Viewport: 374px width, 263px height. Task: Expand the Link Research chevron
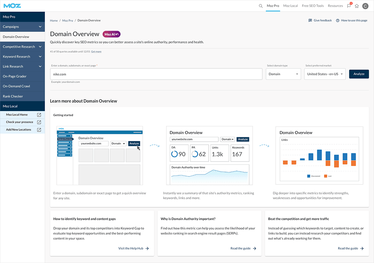[40, 66]
